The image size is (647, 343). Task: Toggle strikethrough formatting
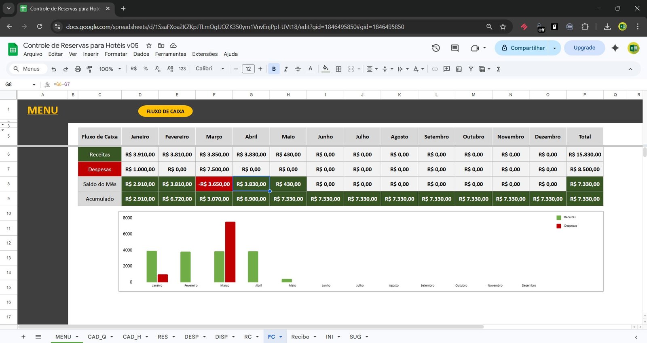(298, 69)
